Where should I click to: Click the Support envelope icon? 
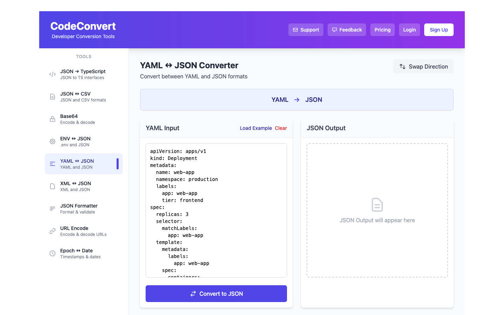(296, 30)
